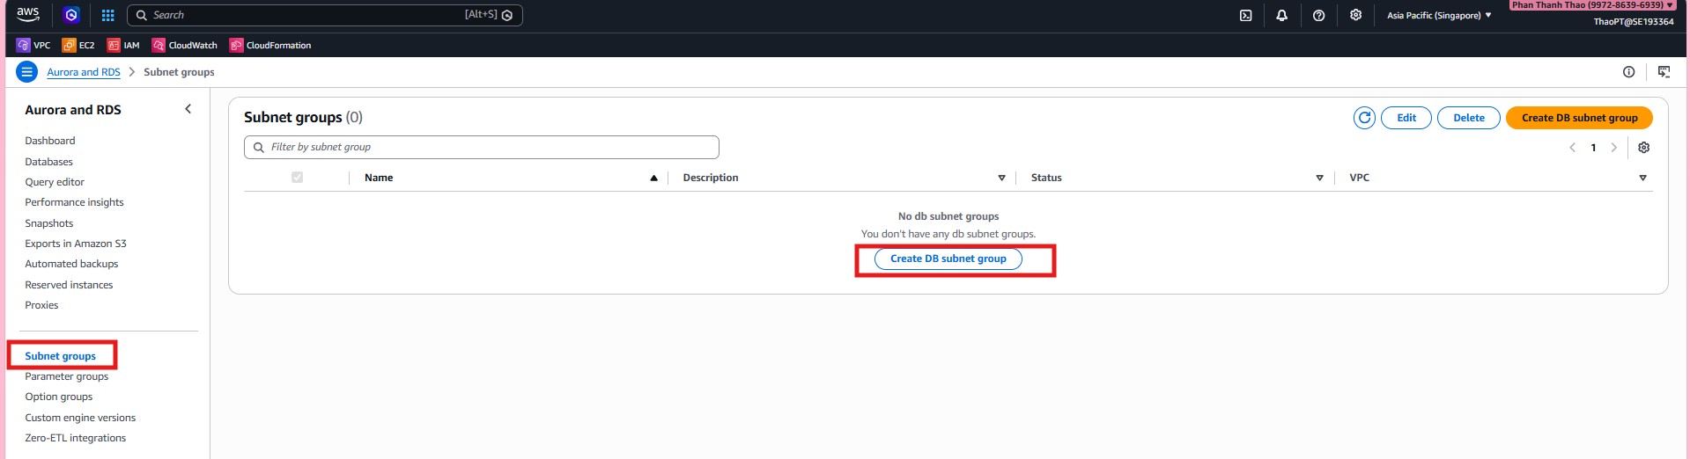Open table preferences gear icon
Viewport: 1690px width, 459px height.
pyautogui.click(x=1643, y=148)
